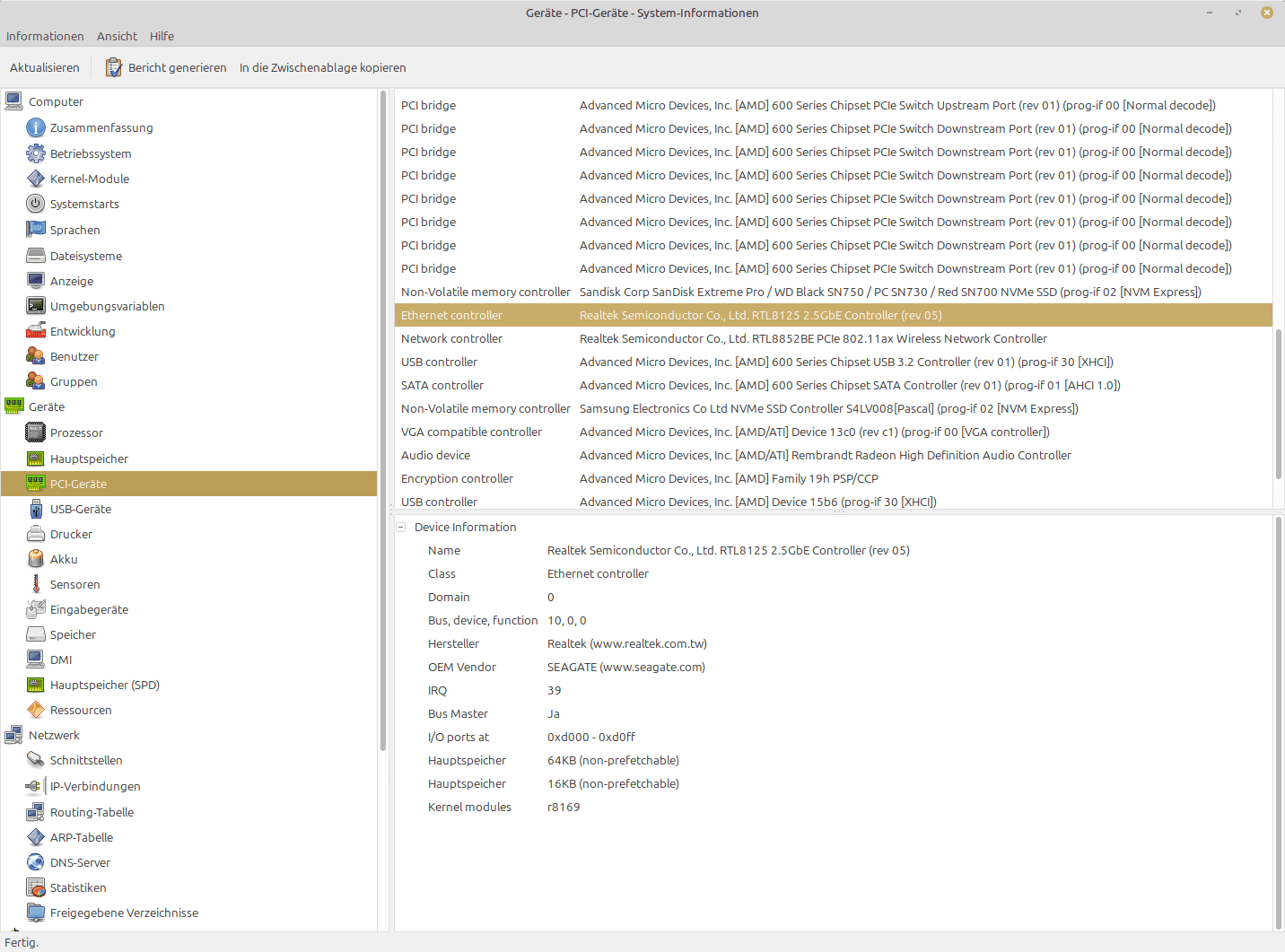Screen dimensions: 1285x952
Task: Click the Zusammenfassung info icon
Action: (x=36, y=127)
